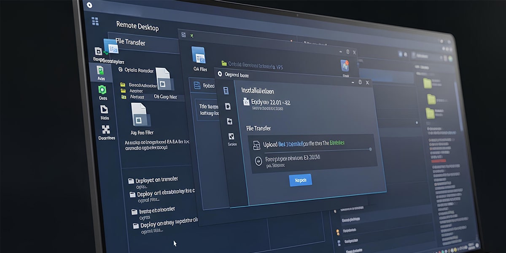
Task: Click the 'Nelo' play-shaped sidebar icon
Action: pyautogui.click(x=104, y=109)
